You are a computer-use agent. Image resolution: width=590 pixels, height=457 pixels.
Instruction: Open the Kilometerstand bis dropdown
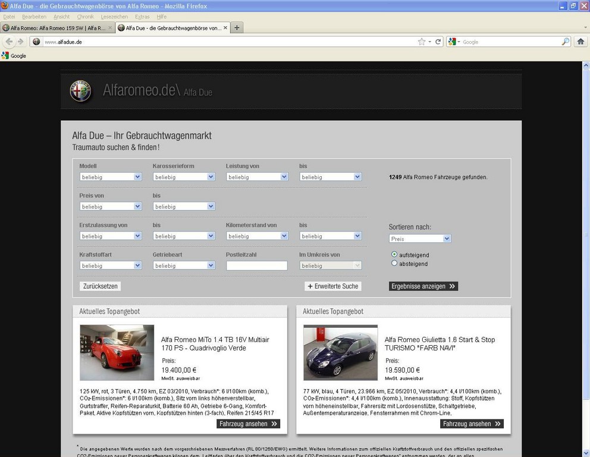(x=330, y=236)
